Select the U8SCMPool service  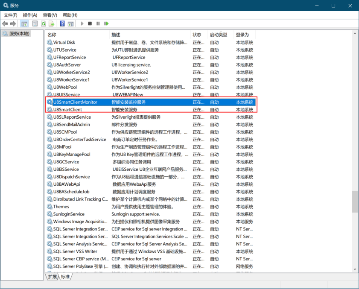coord(151,132)
